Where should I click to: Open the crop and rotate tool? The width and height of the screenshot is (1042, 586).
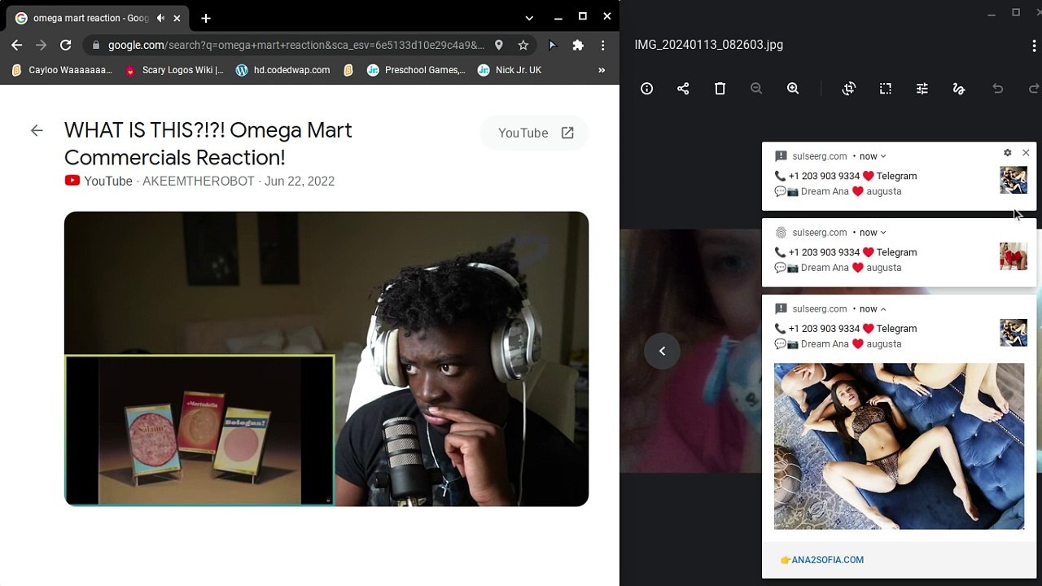pos(849,89)
